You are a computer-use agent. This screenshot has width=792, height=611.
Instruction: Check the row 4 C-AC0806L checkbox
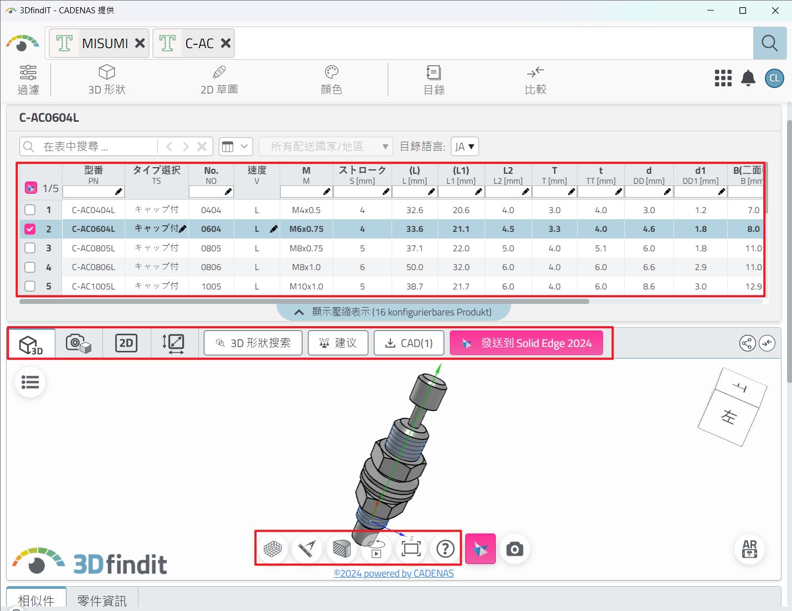click(30, 267)
